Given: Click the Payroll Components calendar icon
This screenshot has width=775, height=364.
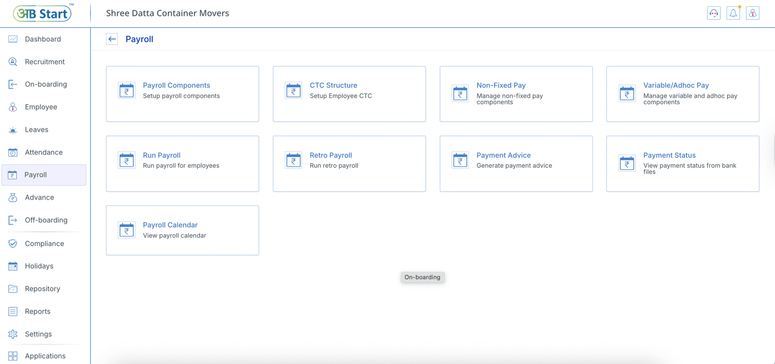Looking at the screenshot, I should [x=126, y=91].
